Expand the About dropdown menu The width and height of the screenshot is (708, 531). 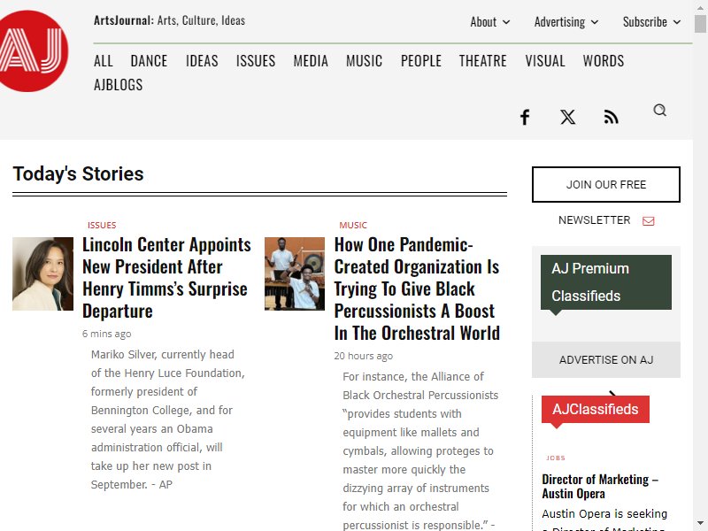click(490, 21)
